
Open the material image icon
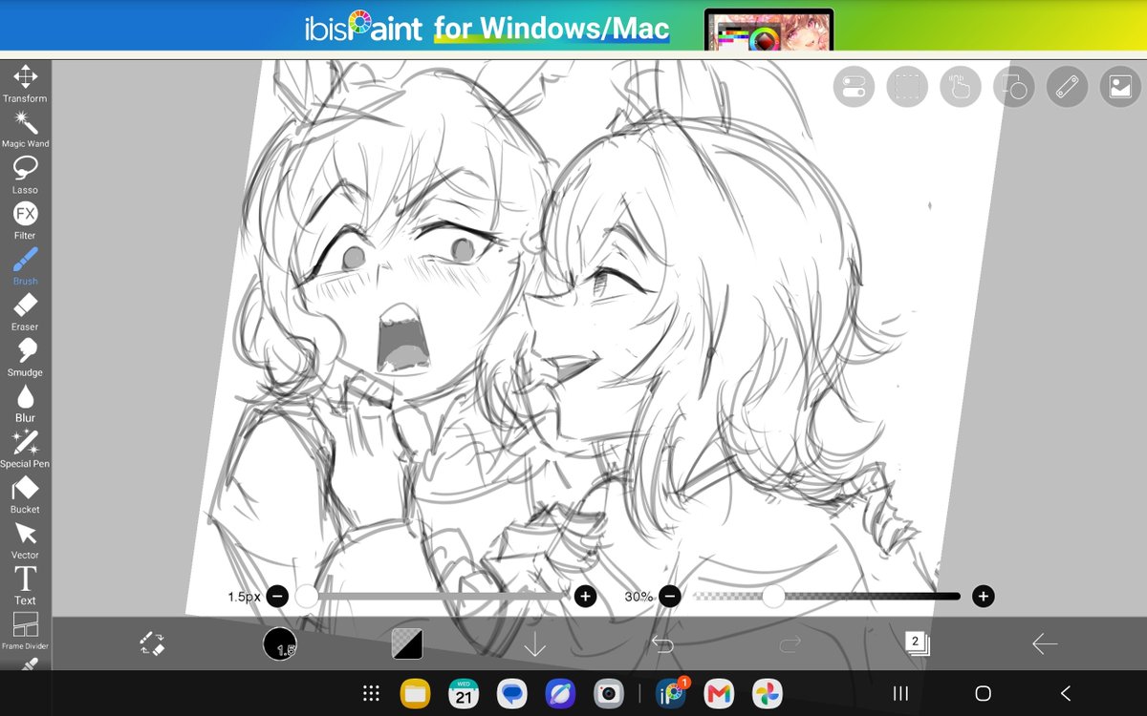(1120, 87)
